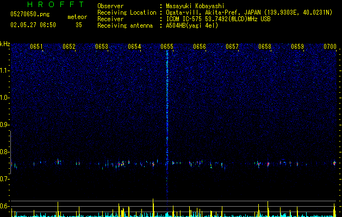Click observer name Masayuki Kobayashi
The height and width of the screenshot is (217, 342).
point(195,6)
